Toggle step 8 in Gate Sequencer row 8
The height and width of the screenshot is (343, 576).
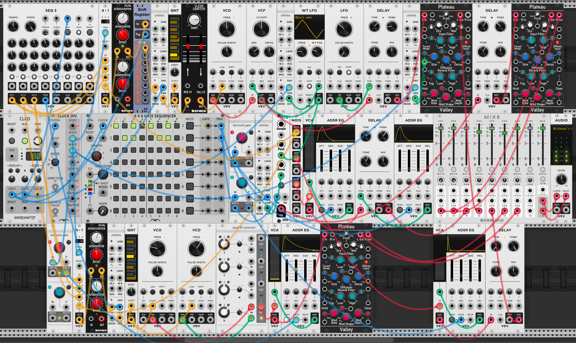[177, 211]
